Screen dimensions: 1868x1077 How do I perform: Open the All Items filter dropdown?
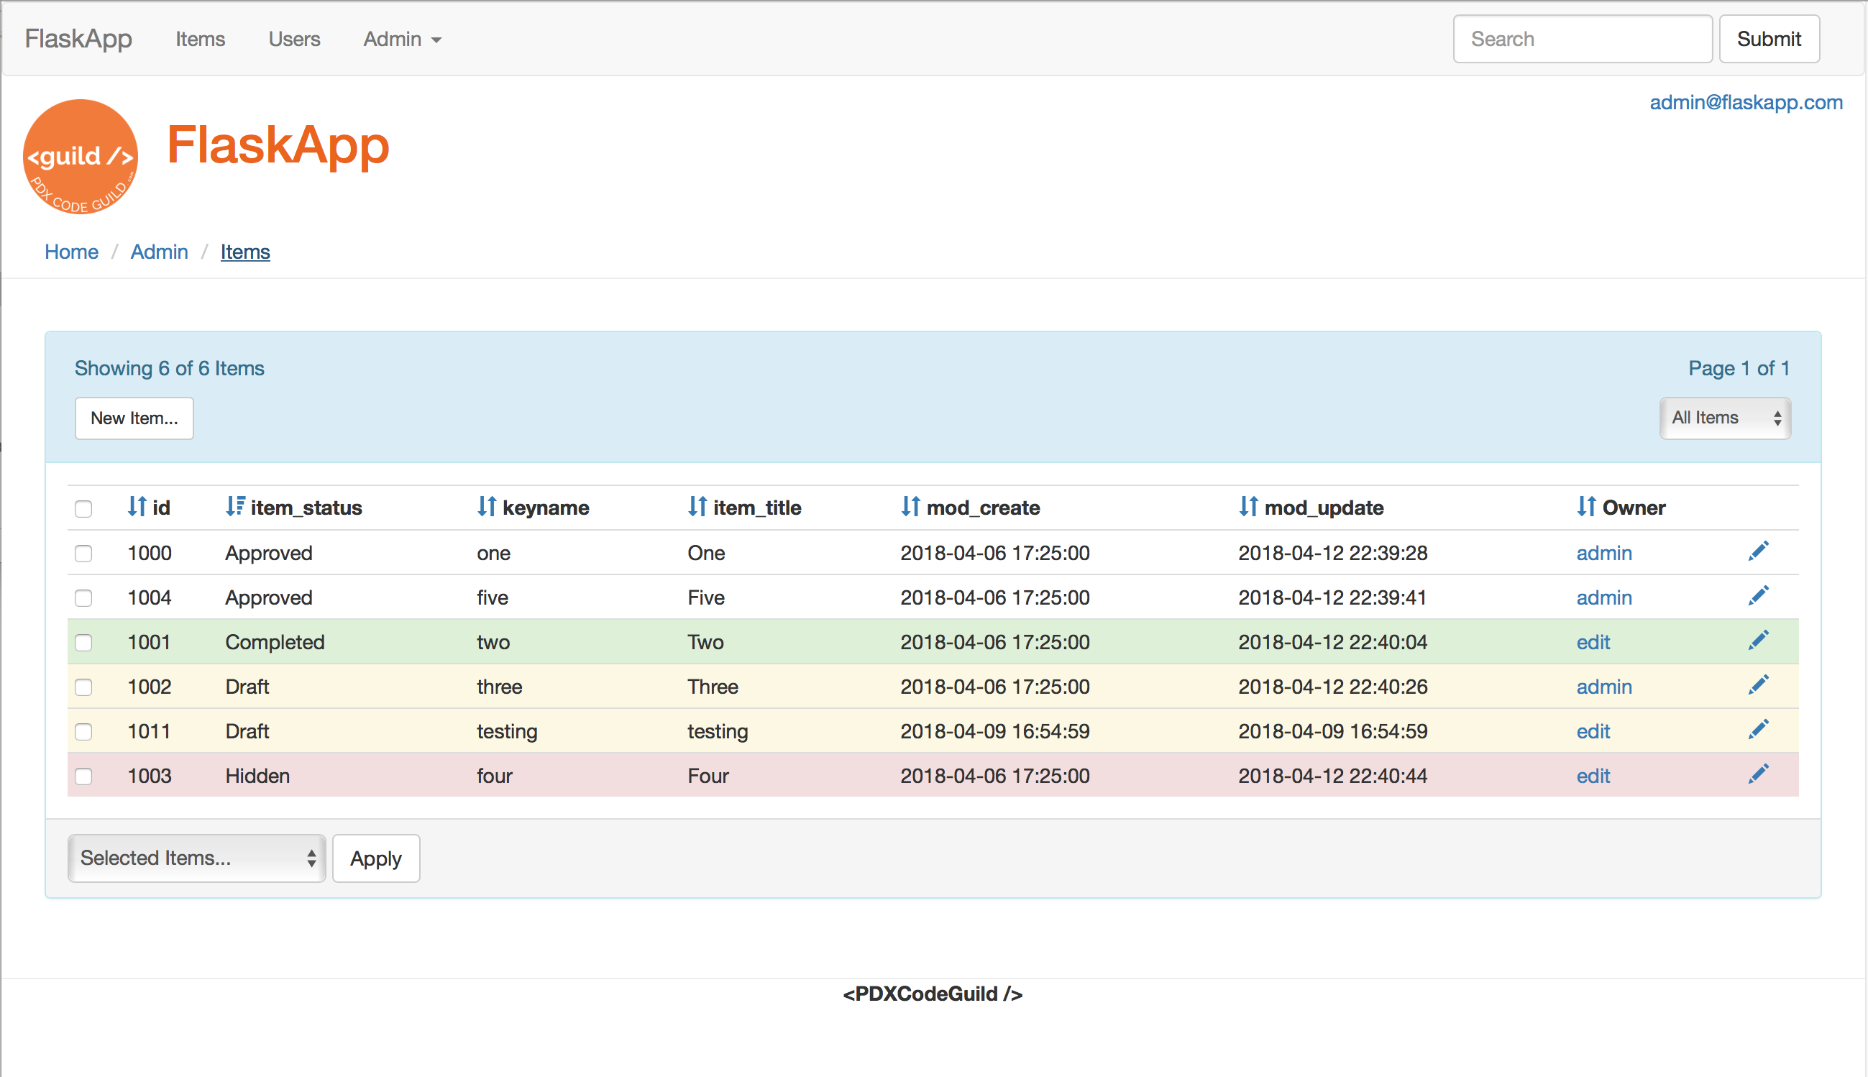1726,418
